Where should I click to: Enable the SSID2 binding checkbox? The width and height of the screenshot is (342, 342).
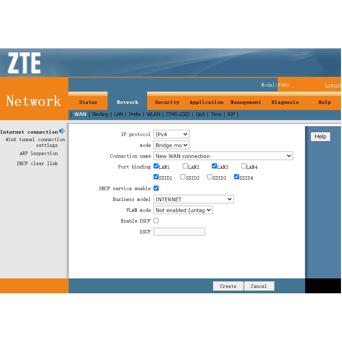[x=183, y=177]
